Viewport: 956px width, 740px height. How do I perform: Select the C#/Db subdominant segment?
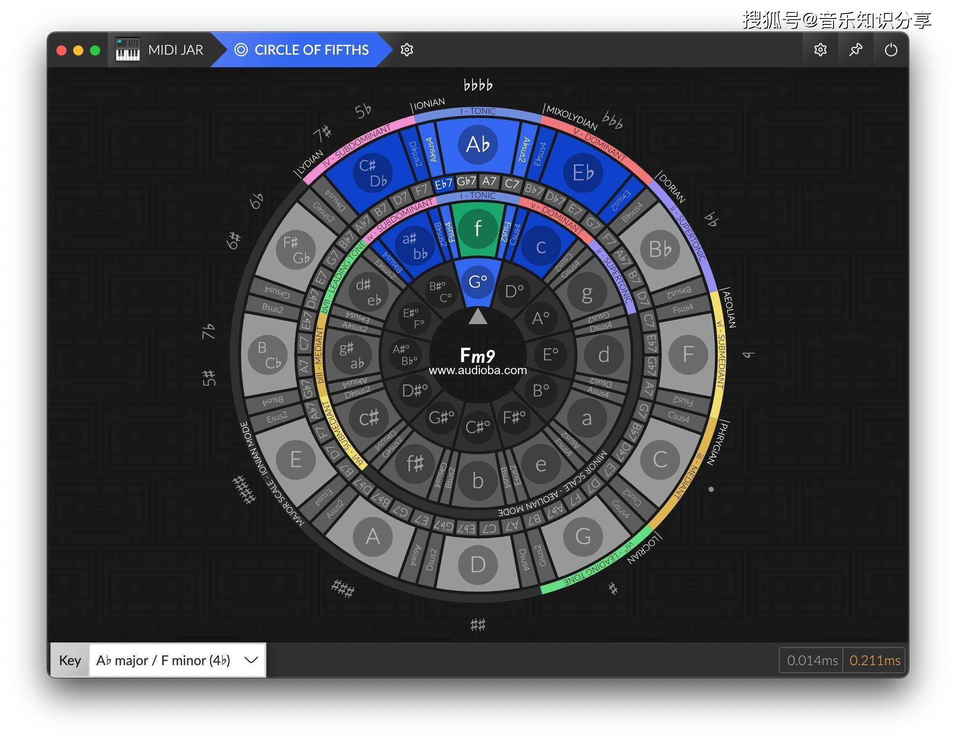[372, 174]
